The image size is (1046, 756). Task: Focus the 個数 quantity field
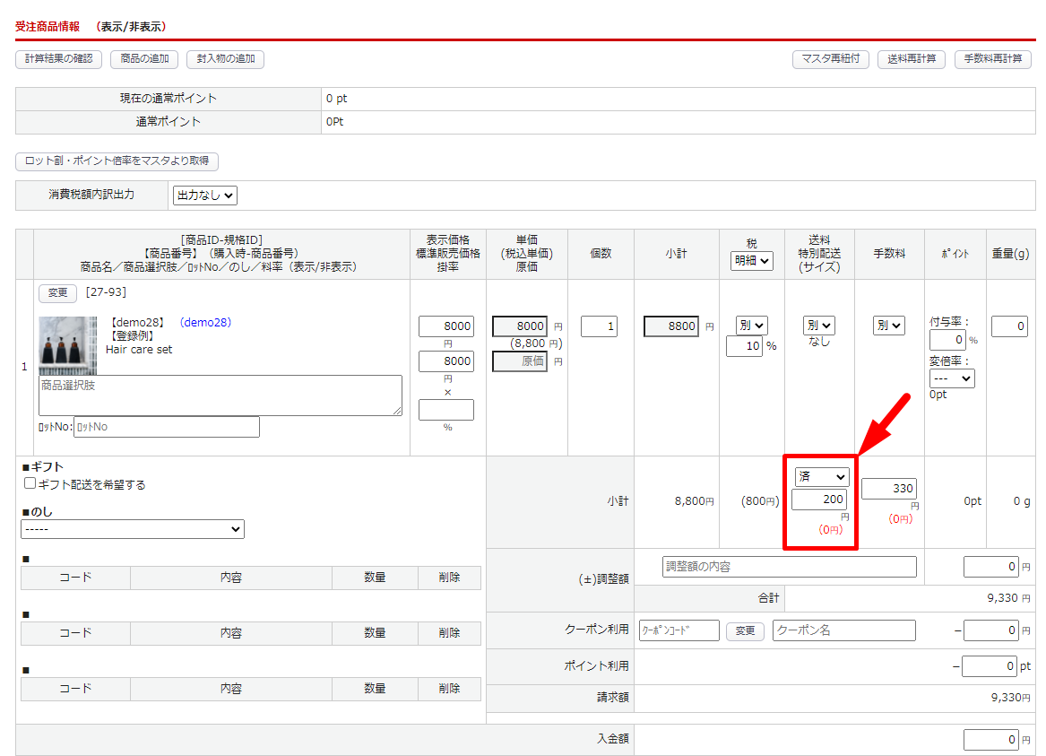point(599,326)
